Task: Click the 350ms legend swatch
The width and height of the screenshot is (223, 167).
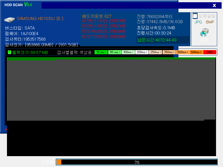Action: pyautogui.click(x=169, y=52)
